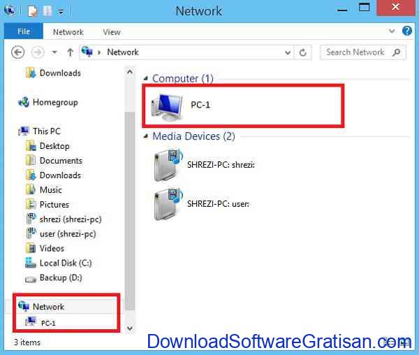Expand the address bar history dropdown
Screen dimensions: 419x355
pyautogui.click(x=288, y=52)
